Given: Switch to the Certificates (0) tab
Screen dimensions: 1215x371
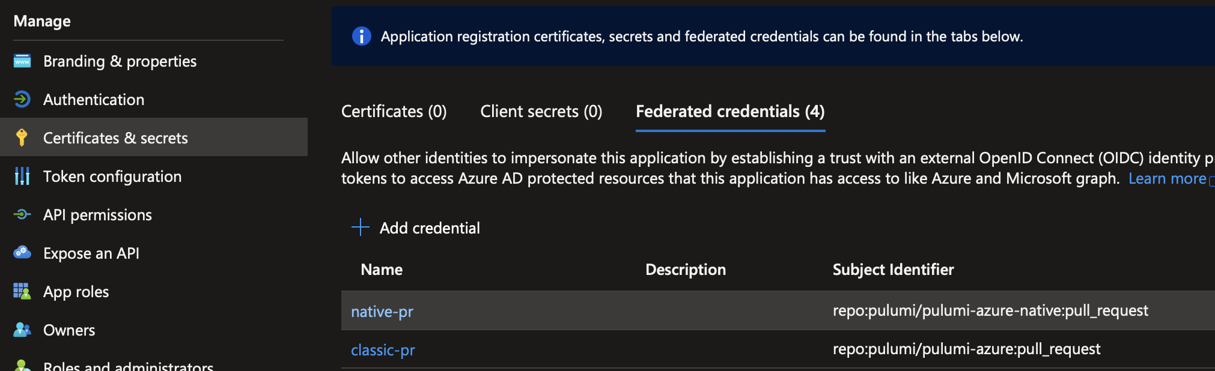Looking at the screenshot, I should click(x=394, y=112).
